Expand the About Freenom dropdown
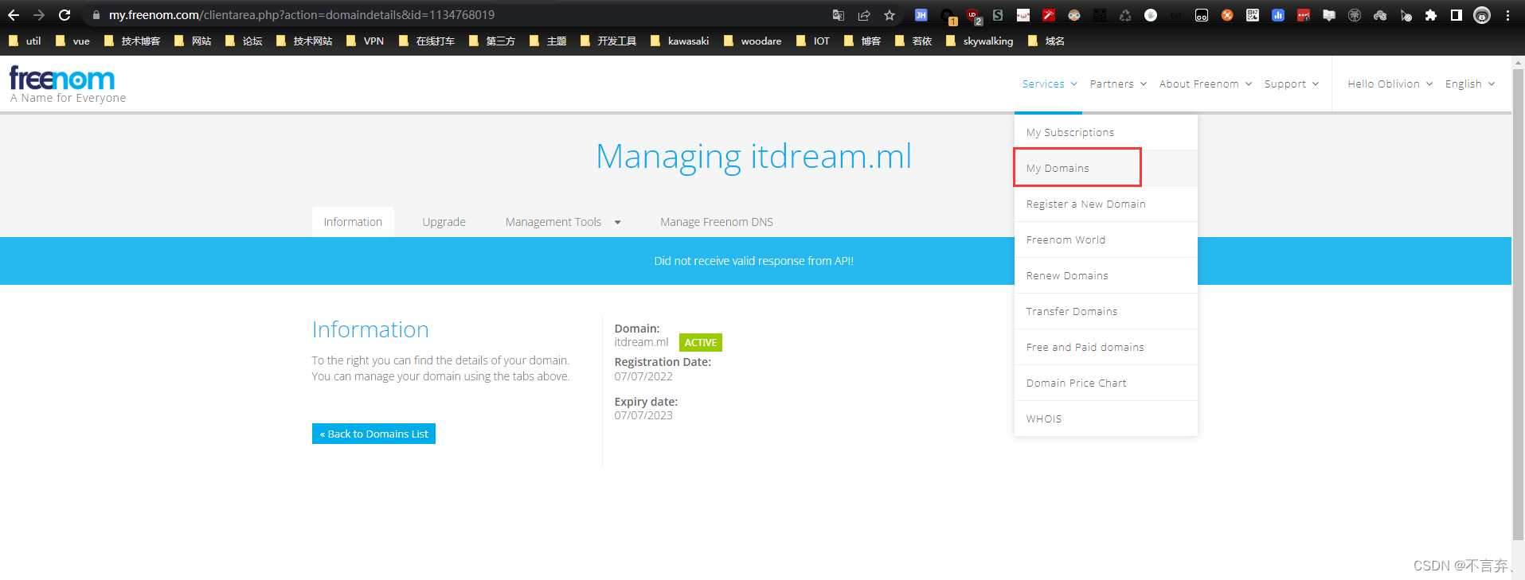1525x580 pixels. tap(1206, 84)
